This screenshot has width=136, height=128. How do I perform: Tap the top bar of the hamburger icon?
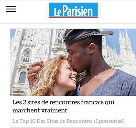(11, 6)
